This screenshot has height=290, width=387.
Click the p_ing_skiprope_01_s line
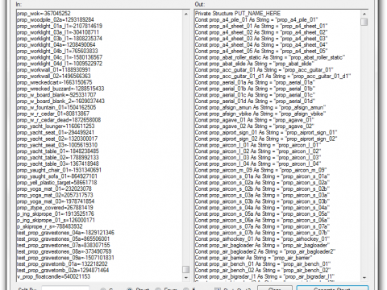coord(56,220)
